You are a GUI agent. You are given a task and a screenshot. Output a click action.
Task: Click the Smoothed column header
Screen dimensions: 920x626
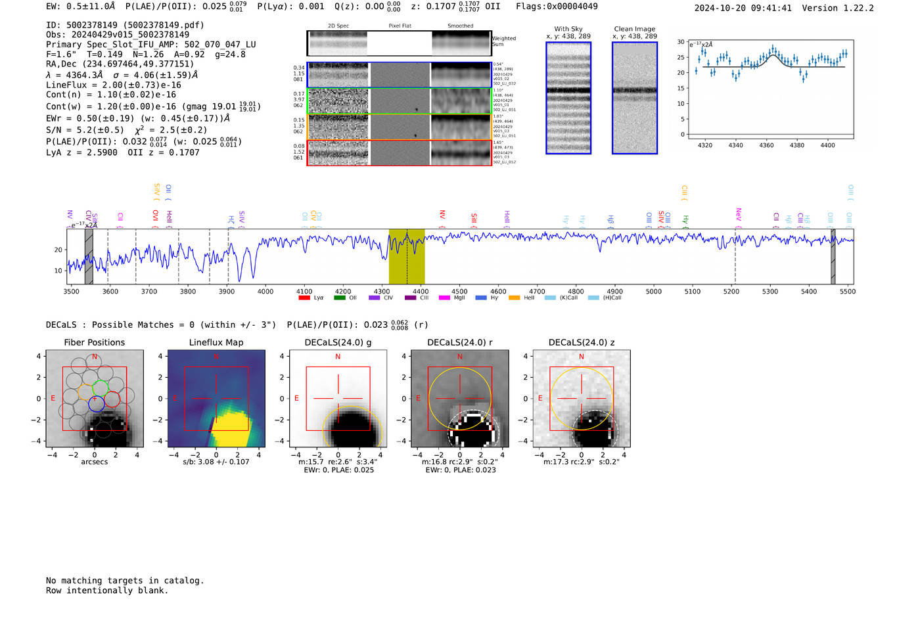pyautogui.click(x=461, y=26)
